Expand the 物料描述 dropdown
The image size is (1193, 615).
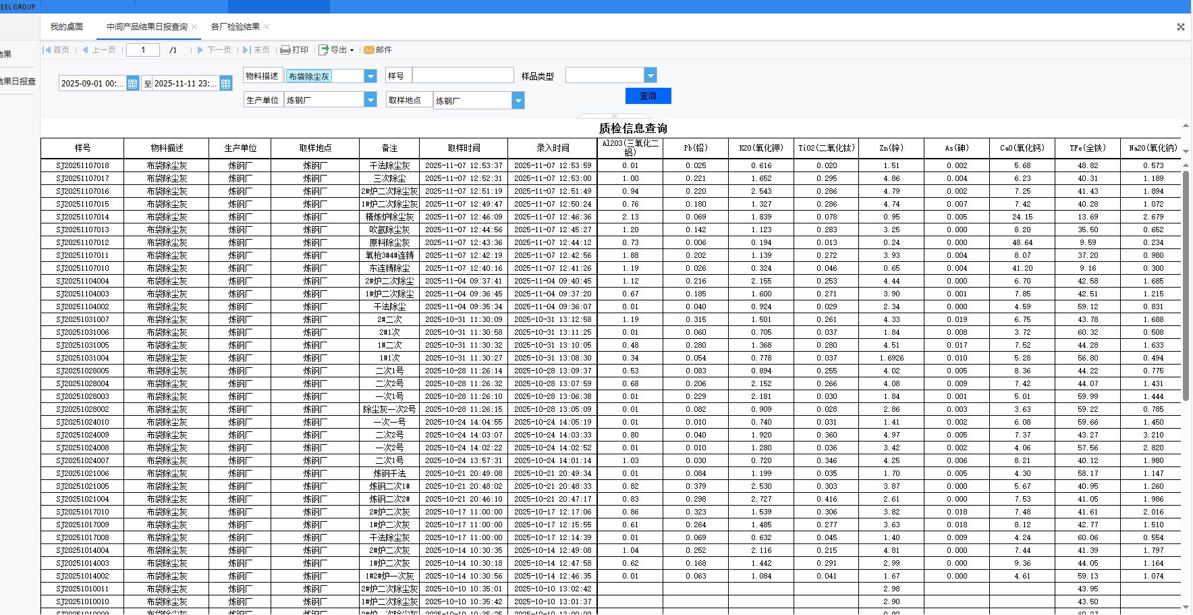point(370,76)
